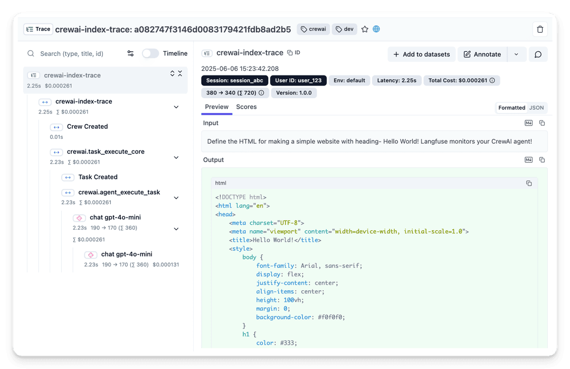
Task: Copy the Input content
Action: pos(542,123)
